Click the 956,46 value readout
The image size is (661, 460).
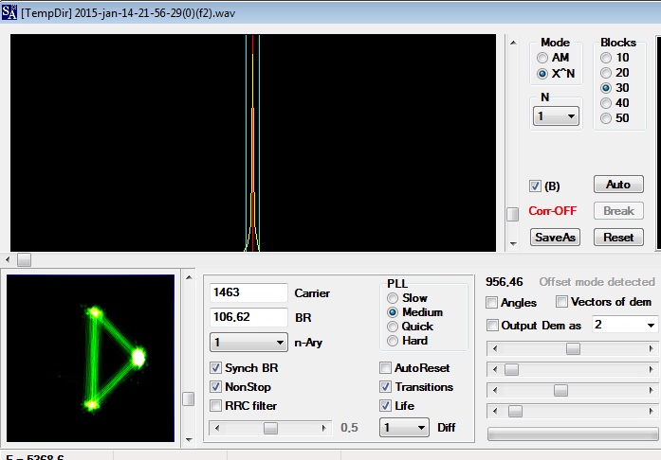coord(504,281)
